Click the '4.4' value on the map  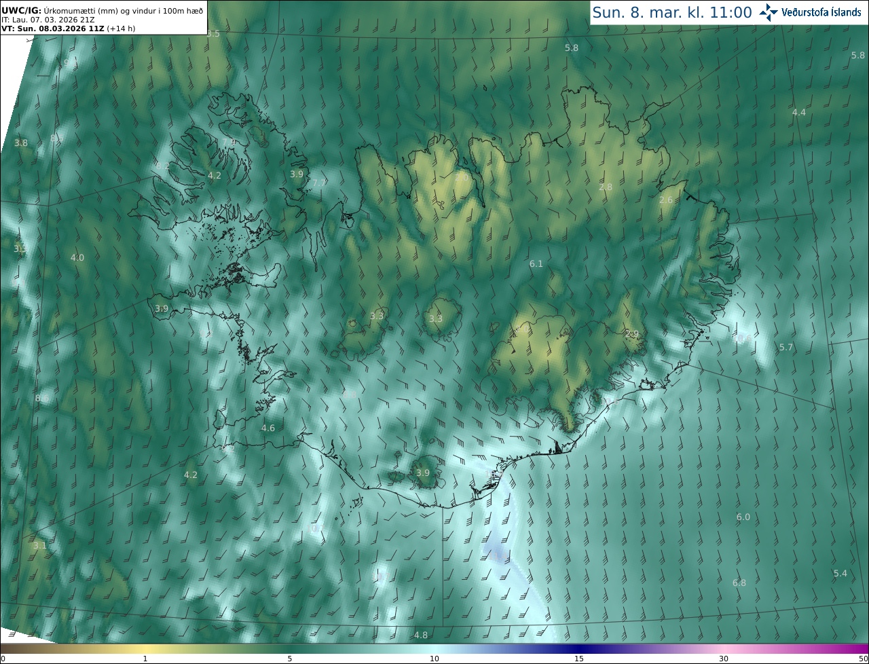(x=799, y=112)
